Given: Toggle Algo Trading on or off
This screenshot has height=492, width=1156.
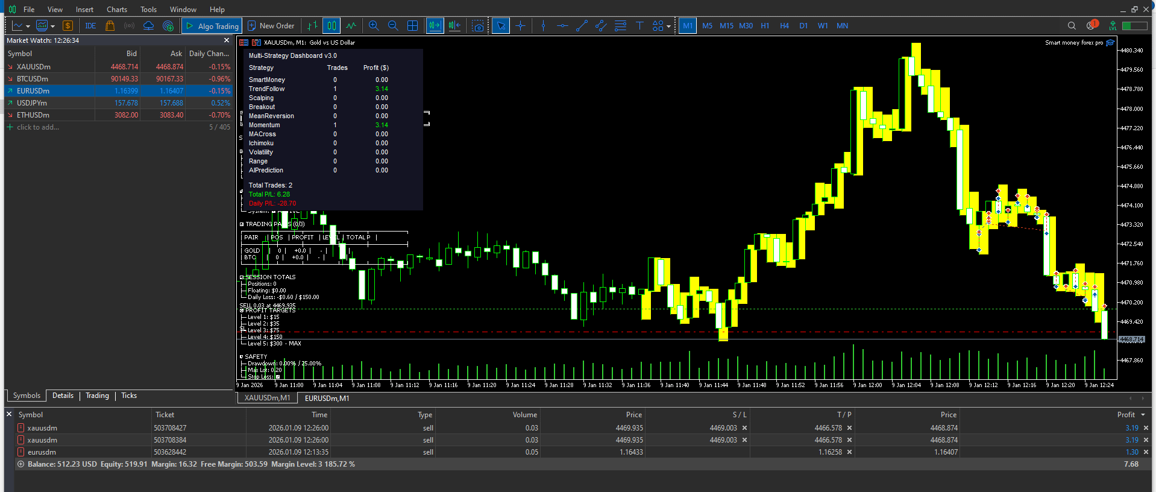Looking at the screenshot, I should [x=212, y=26].
